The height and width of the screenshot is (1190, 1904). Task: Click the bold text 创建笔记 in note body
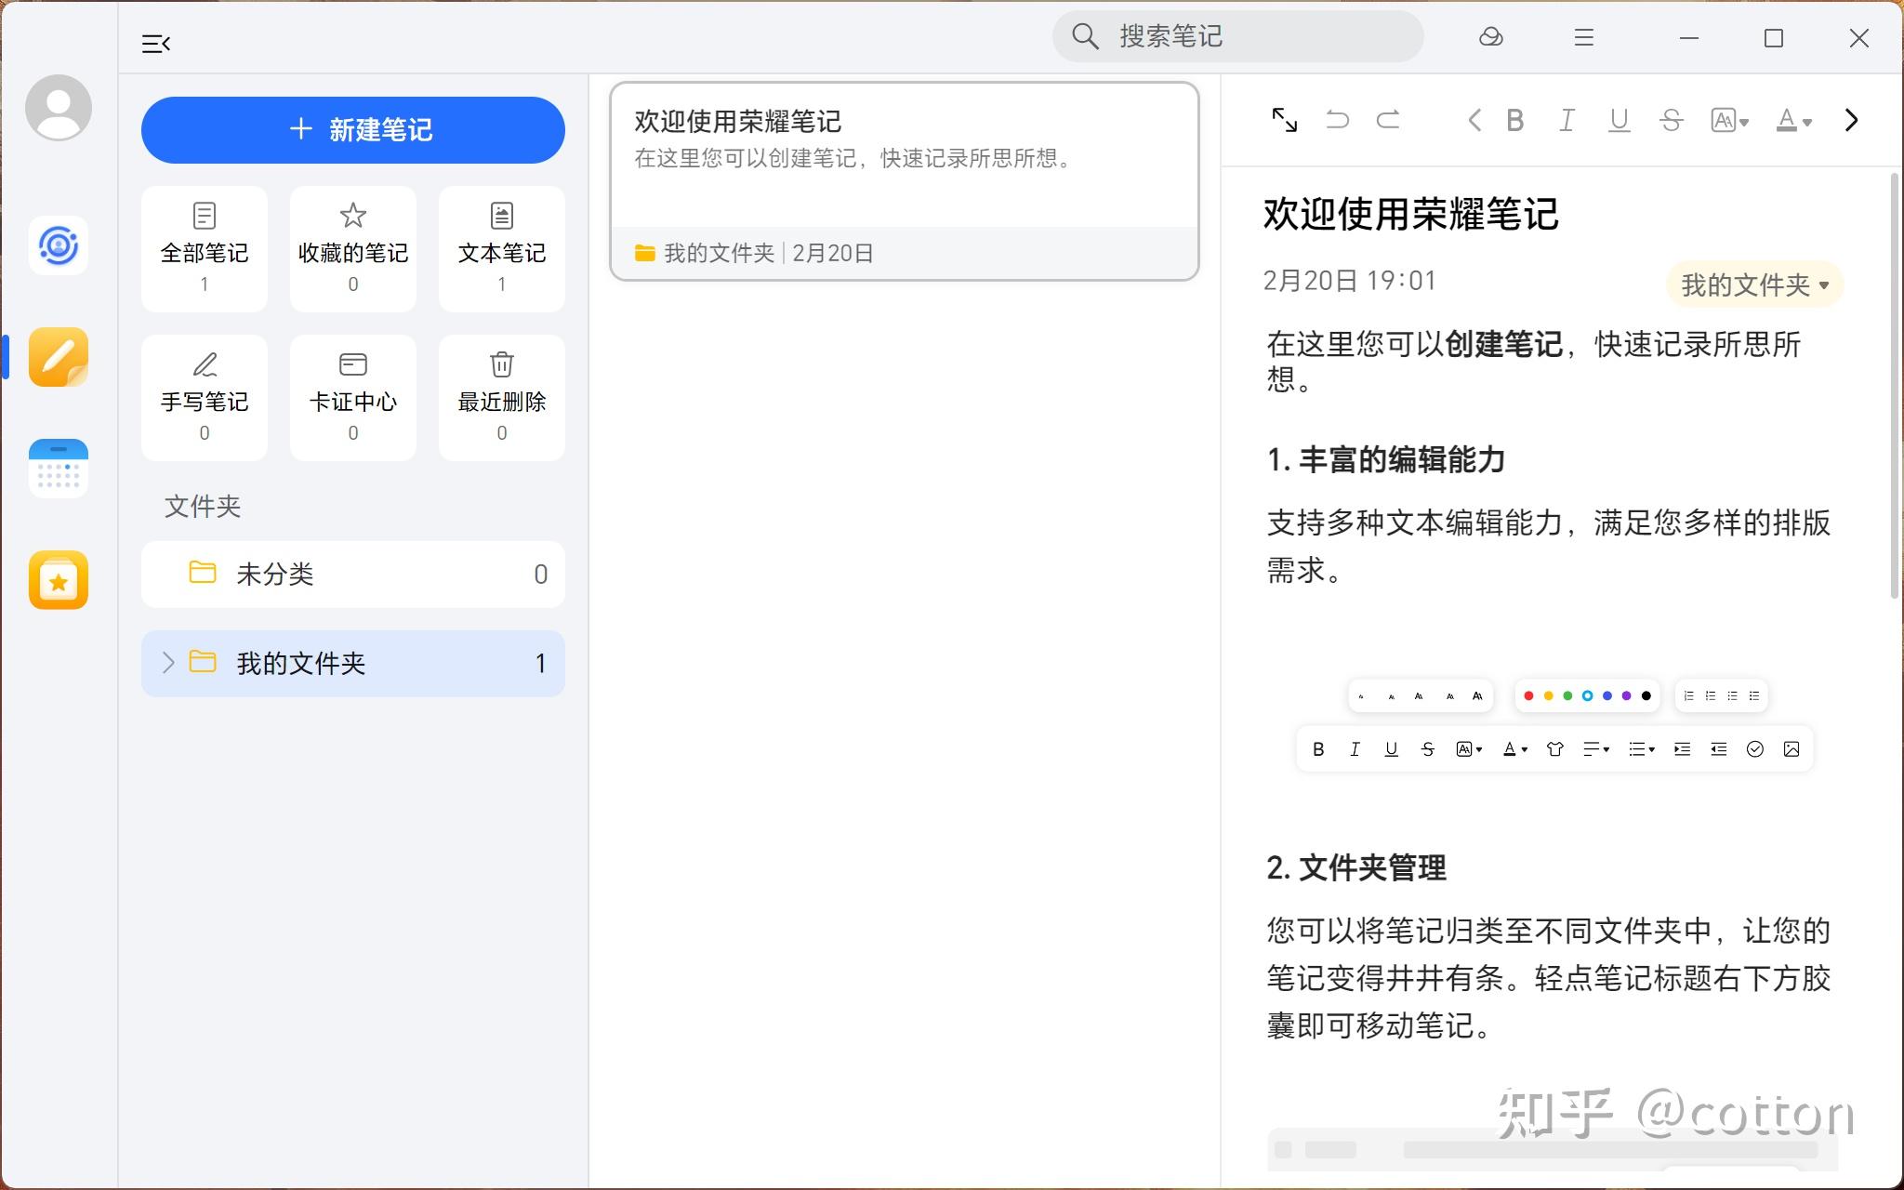click(x=1503, y=344)
